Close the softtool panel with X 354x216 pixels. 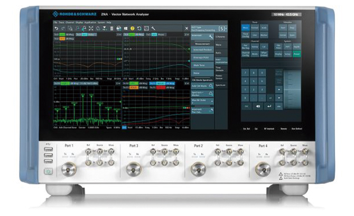(x=186, y=28)
